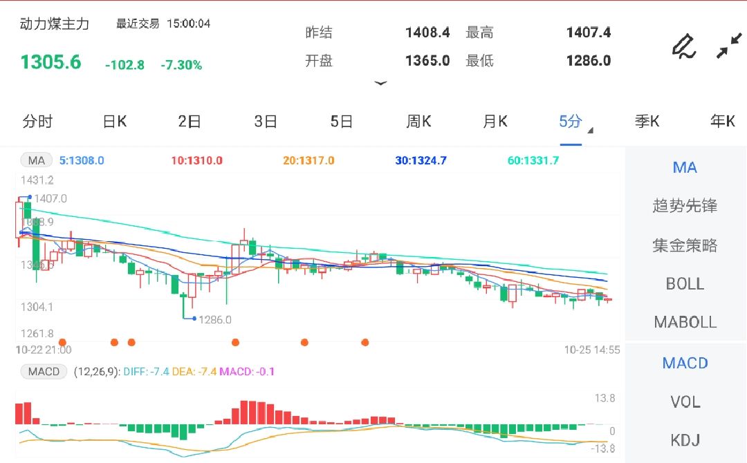Viewport: 747px width, 463px height.
Task: Select MABOLL indicator in sidebar
Action: click(x=685, y=322)
